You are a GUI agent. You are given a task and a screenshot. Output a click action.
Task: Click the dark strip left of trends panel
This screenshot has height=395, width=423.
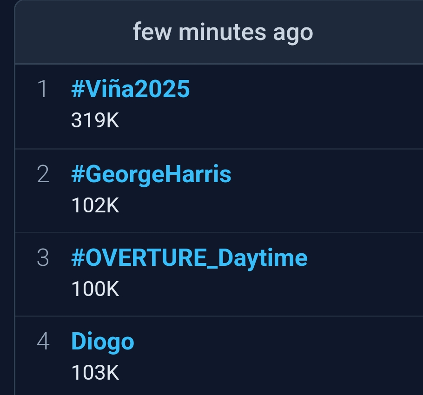(7, 197)
